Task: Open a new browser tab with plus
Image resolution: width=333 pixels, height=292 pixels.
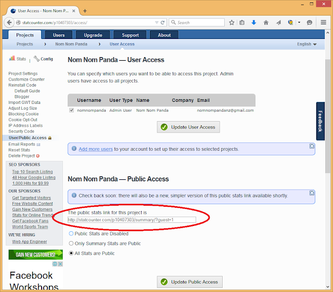Action: pyautogui.click(x=85, y=11)
